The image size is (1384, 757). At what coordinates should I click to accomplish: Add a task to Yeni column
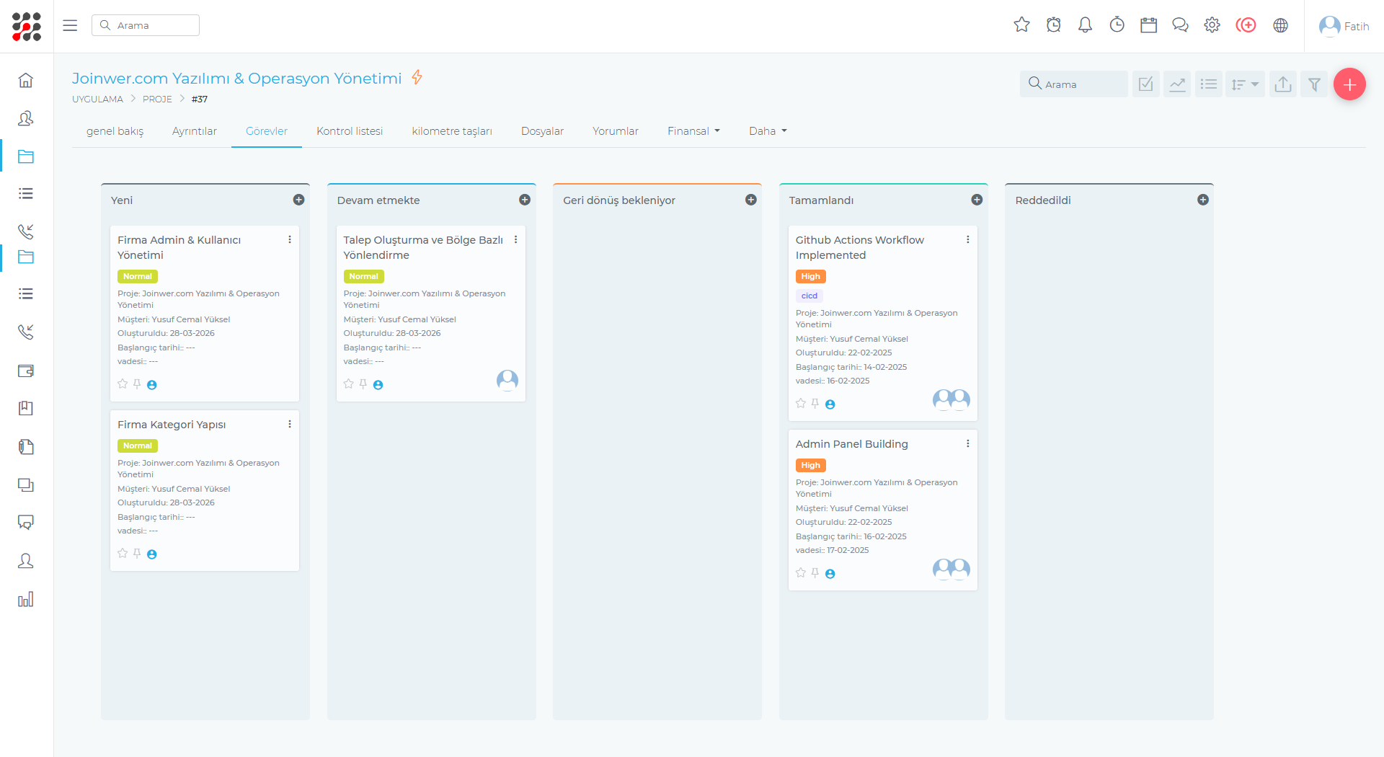[x=299, y=200]
